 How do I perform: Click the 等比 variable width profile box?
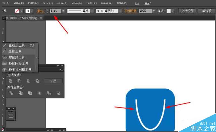pos(79,11)
